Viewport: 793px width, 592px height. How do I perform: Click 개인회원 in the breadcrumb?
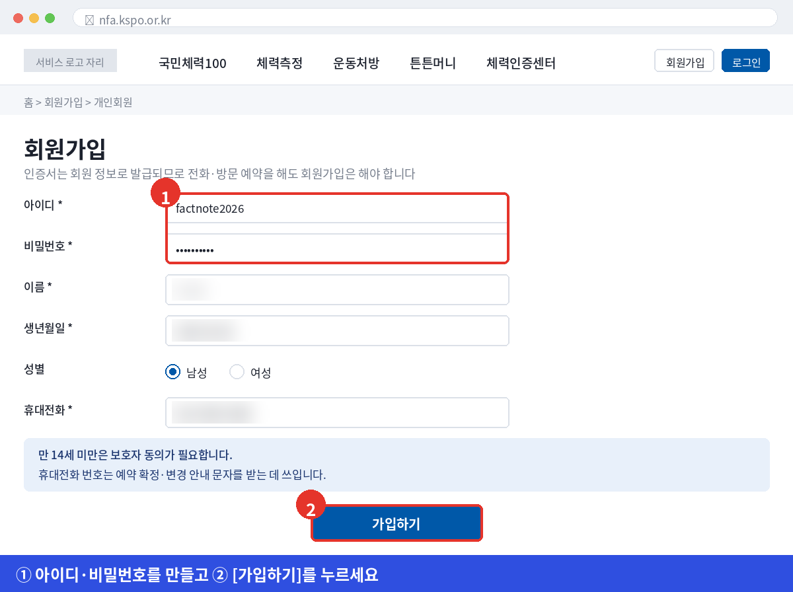[x=113, y=102]
